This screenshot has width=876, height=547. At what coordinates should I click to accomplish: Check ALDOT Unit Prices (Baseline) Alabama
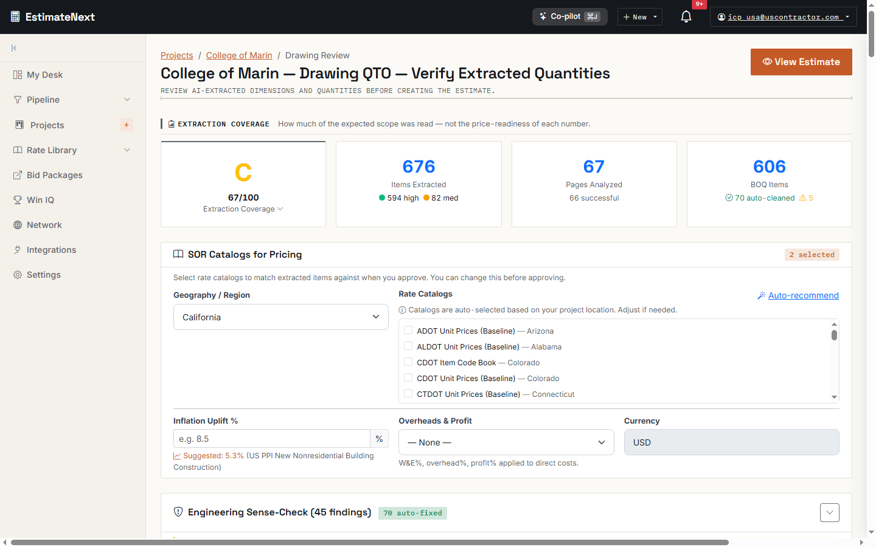coord(408,346)
